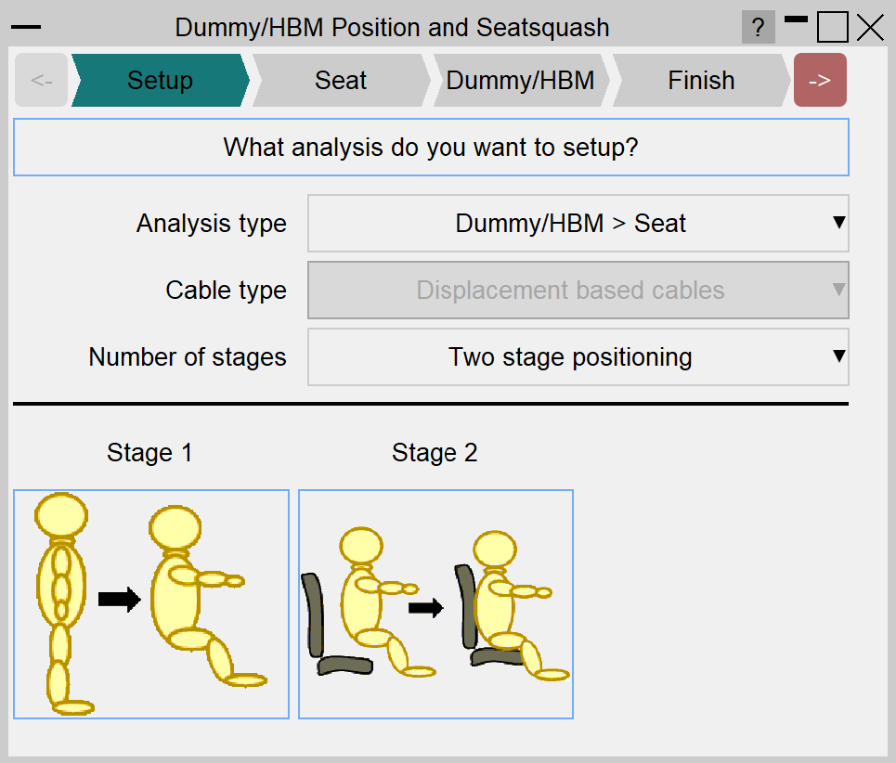Open the Cable type dropdown
This screenshot has width=896, height=763.
(x=578, y=291)
